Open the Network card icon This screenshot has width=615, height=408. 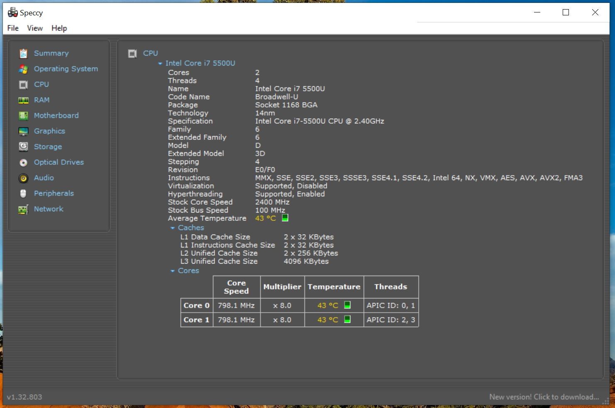(23, 209)
